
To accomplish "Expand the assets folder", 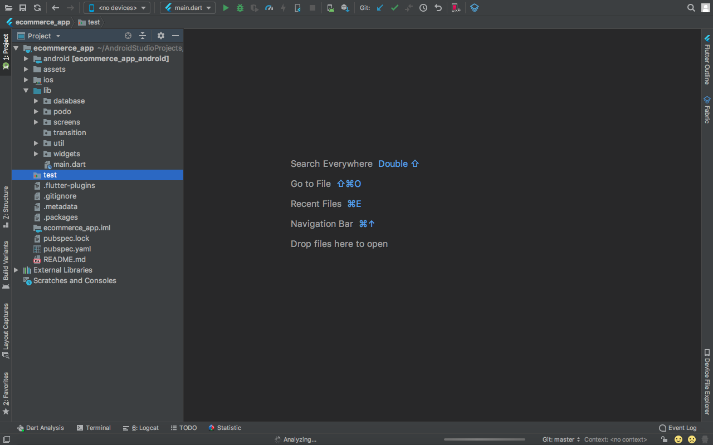I will 26,69.
